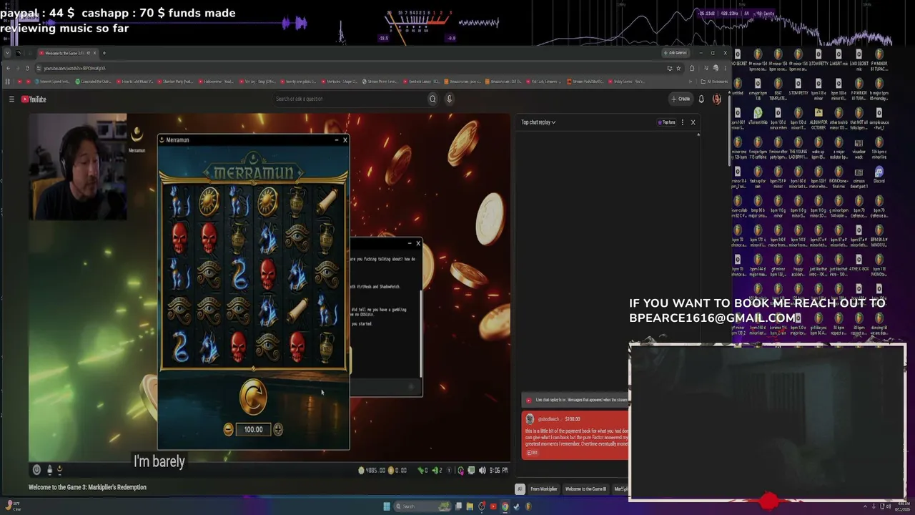Click the browser back arrow
The image size is (915, 515).
pyautogui.click(x=8, y=68)
